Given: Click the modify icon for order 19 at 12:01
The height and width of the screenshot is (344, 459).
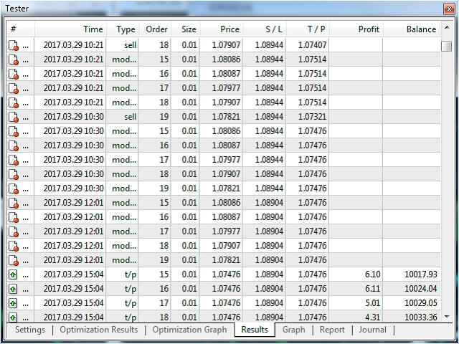Looking at the screenshot, I should click(x=14, y=260).
